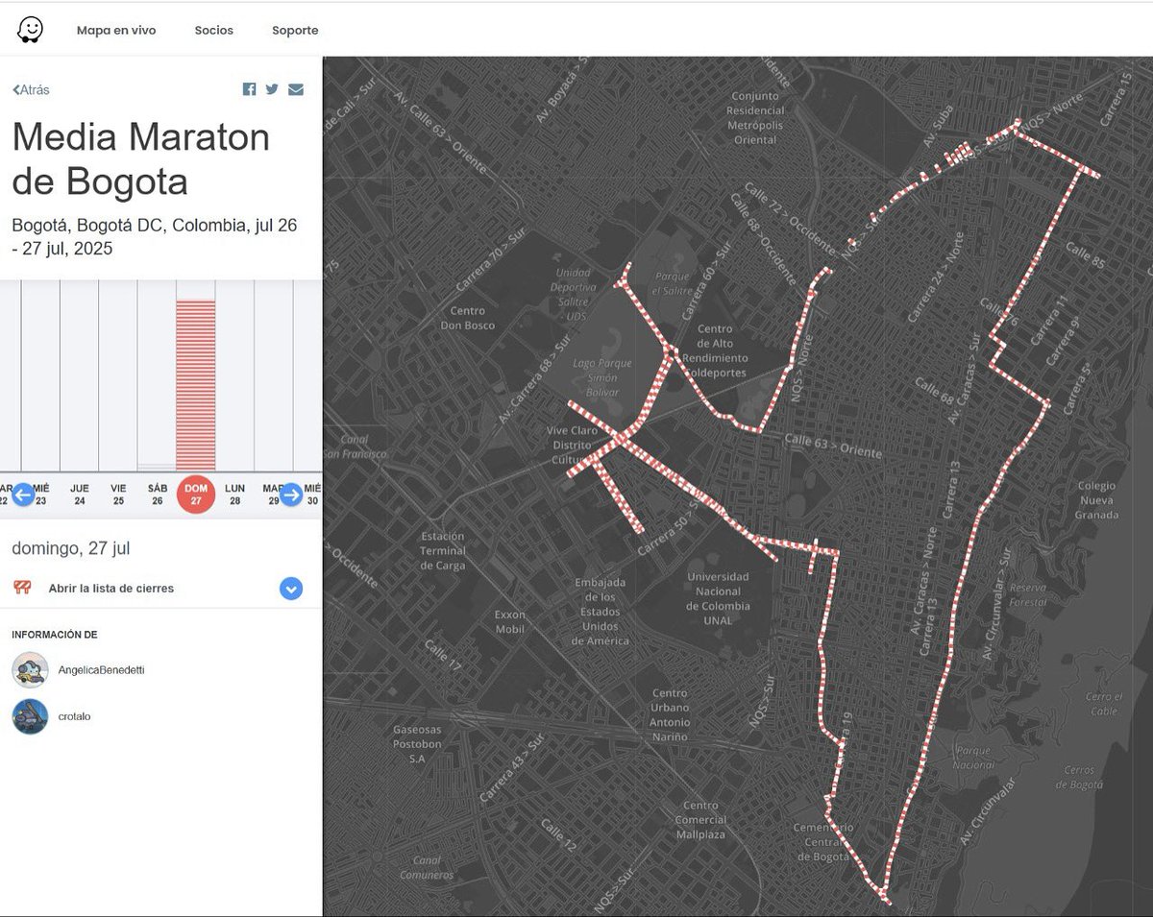
Task: Click the road barrier closure icon
Action: [23, 588]
